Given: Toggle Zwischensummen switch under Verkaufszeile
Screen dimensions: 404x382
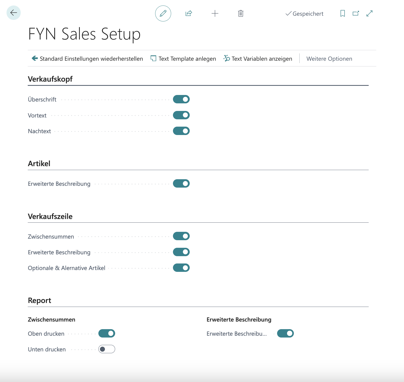Looking at the screenshot, I should coord(181,236).
